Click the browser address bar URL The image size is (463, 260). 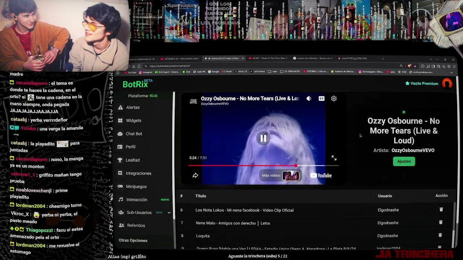[170, 66]
